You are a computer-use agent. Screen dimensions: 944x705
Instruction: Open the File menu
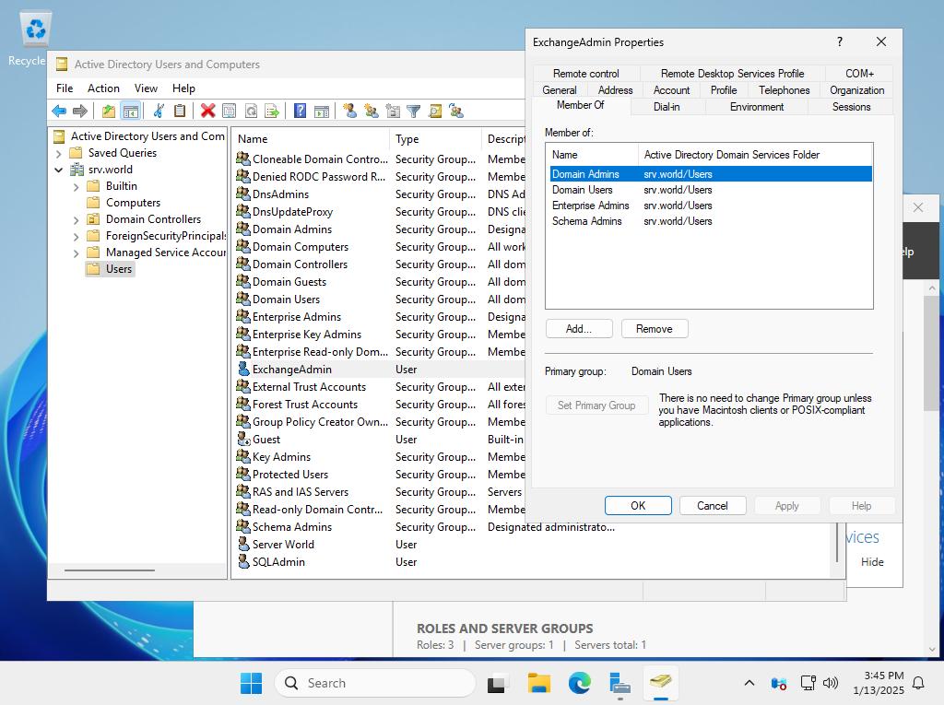point(65,88)
